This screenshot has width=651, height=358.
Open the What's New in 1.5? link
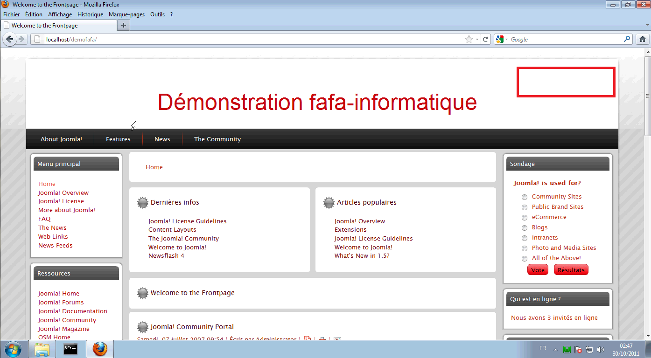(x=362, y=256)
